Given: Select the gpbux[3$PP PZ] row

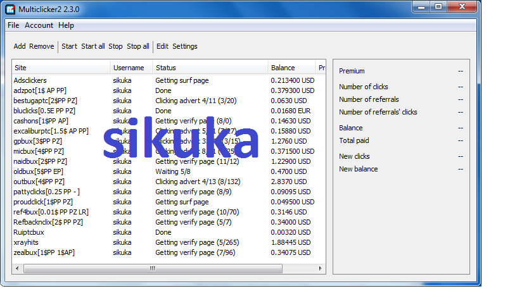Looking at the screenshot, I should pos(169,141).
